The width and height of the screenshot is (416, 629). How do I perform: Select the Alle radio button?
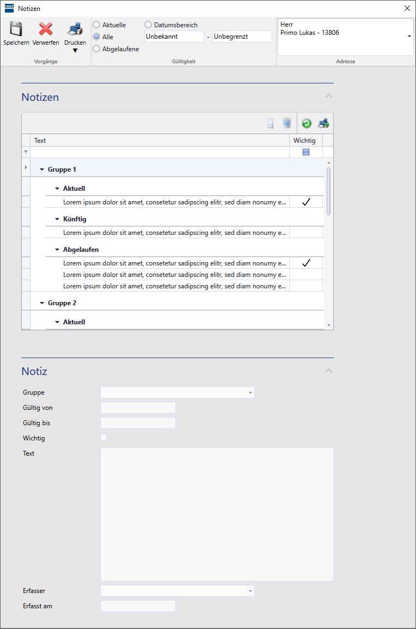[96, 37]
